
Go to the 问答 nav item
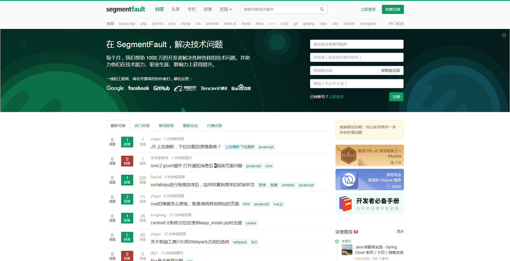pos(159,9)
